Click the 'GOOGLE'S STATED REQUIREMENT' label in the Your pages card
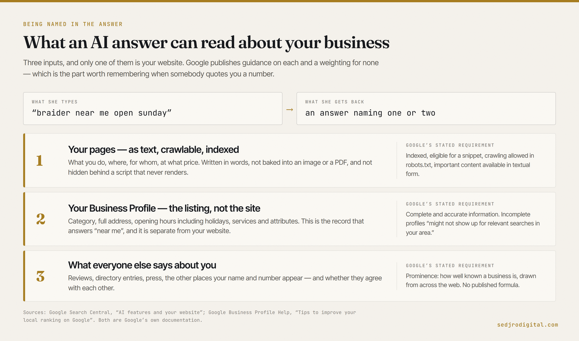 450,145
